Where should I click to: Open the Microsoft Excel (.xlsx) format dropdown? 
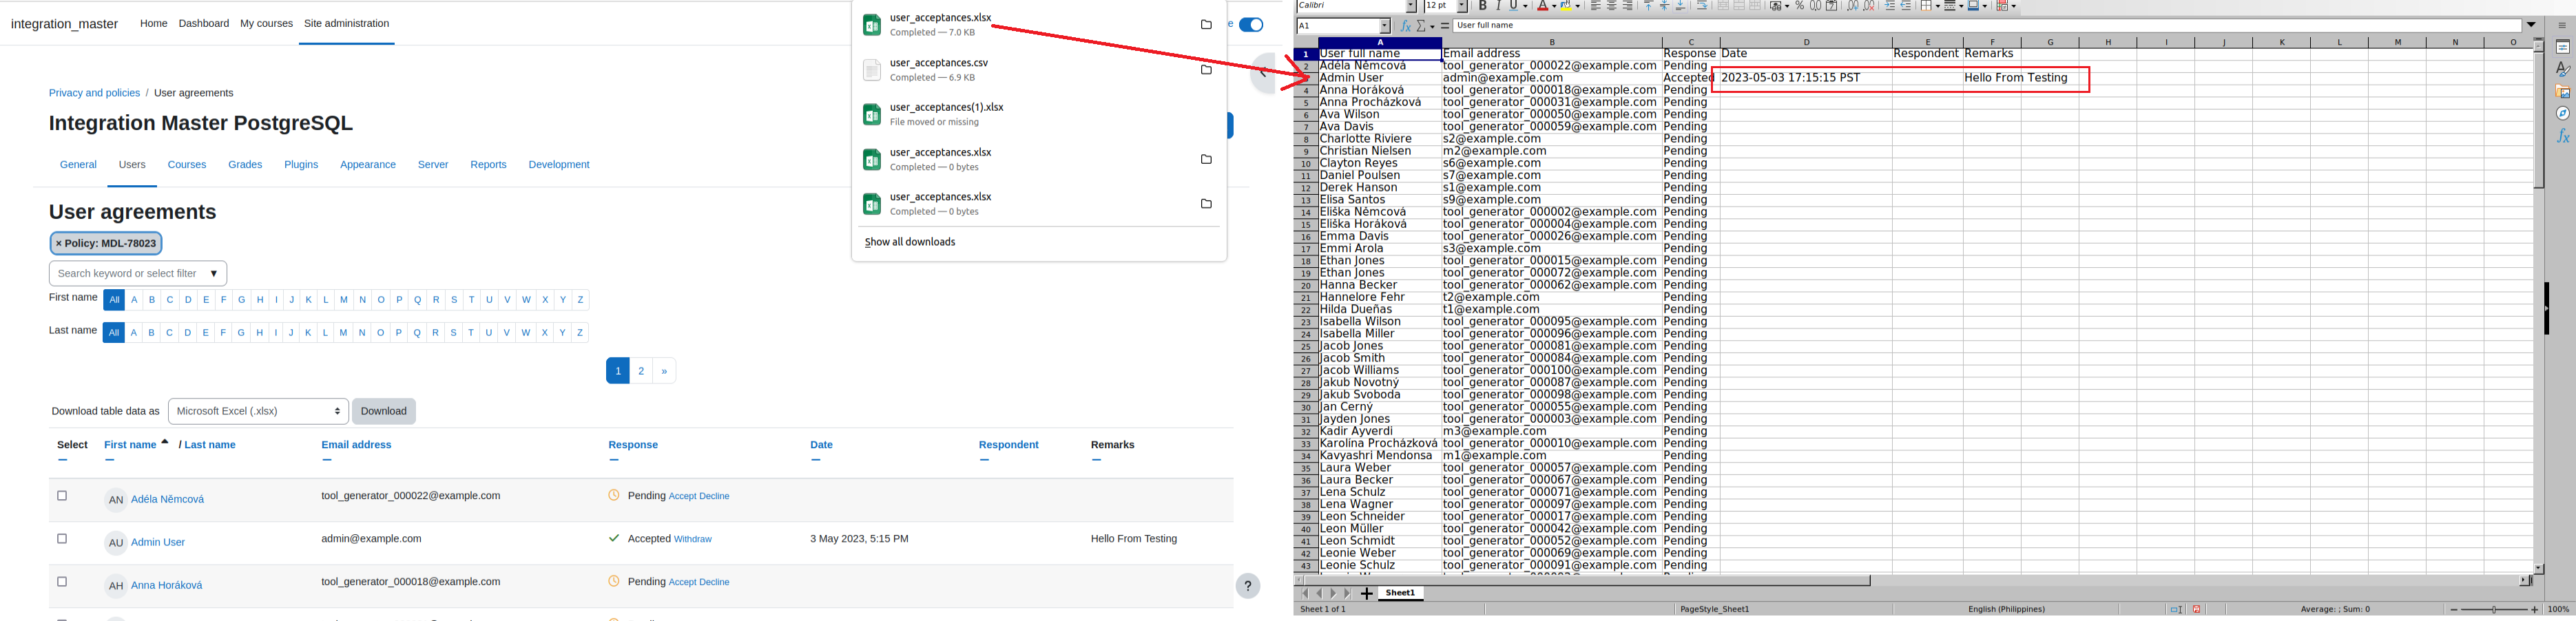pos(258,411)
